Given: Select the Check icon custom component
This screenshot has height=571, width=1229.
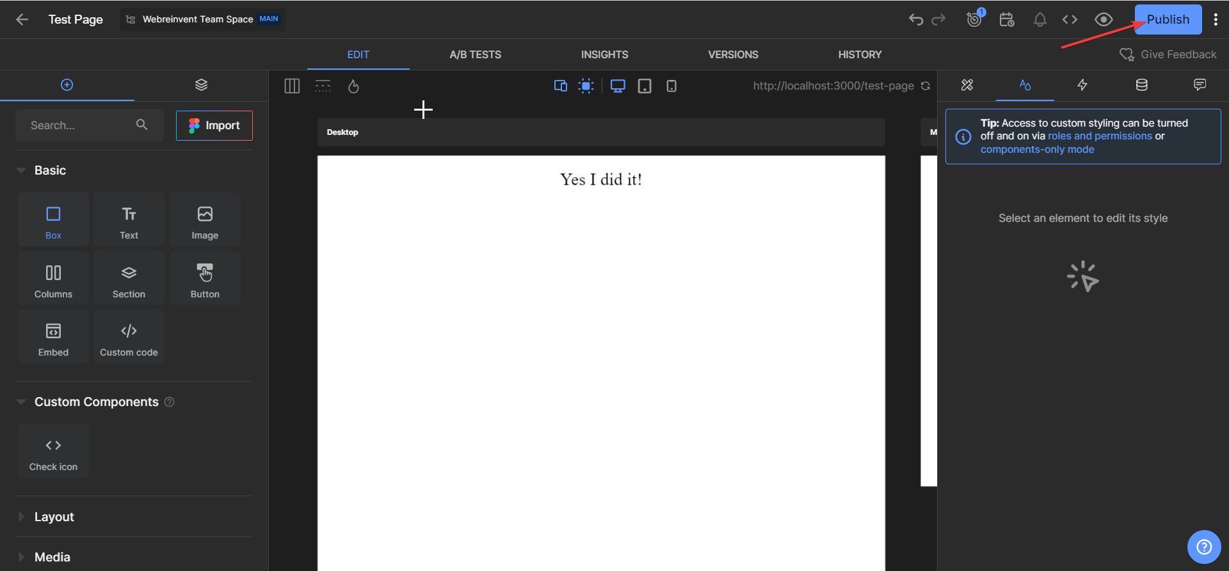Looking at the screenshot, I should pyautogui.click(x=53, y=451).
